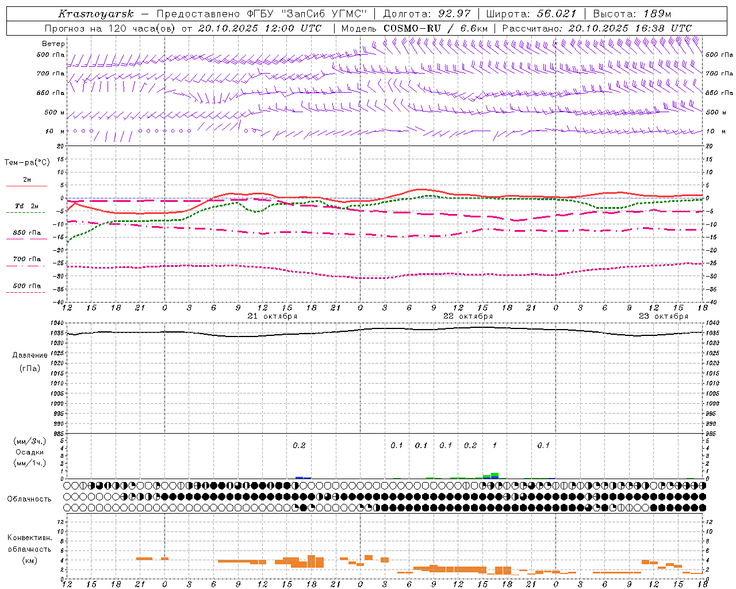Click the tallest green precipitation bar

tap(494, 475)
